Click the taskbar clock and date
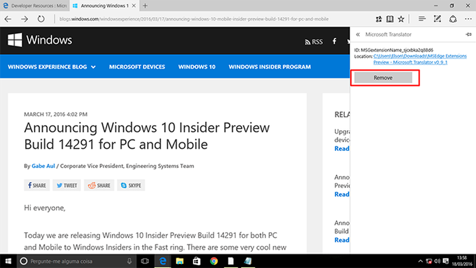476x268 pixels. click(462, 261)
